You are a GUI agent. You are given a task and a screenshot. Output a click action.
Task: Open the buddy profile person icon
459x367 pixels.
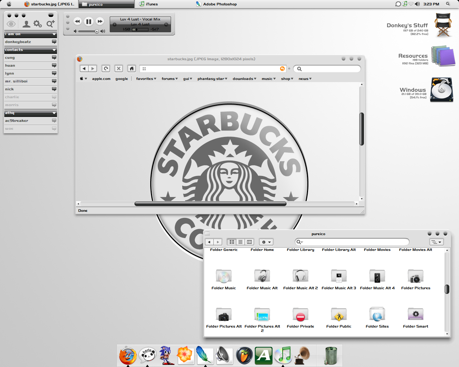point(26,24)
